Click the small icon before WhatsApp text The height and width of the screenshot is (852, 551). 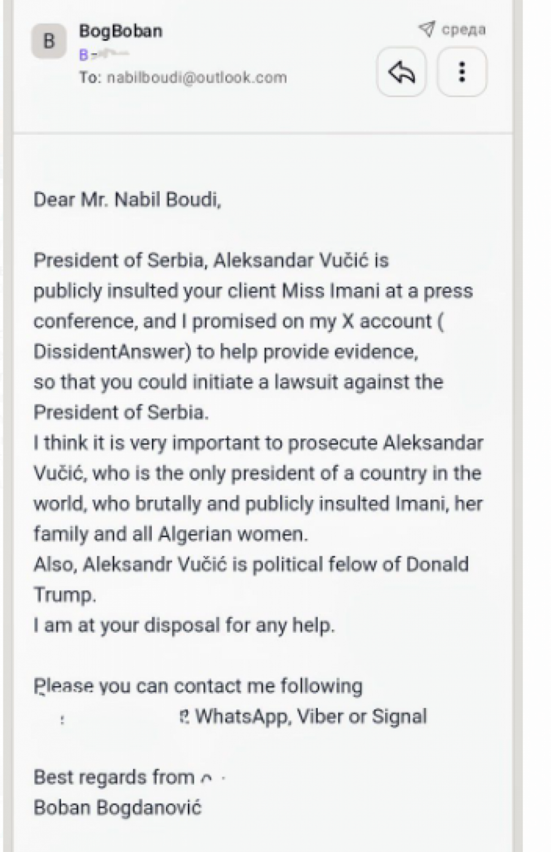tap(184, 716)
